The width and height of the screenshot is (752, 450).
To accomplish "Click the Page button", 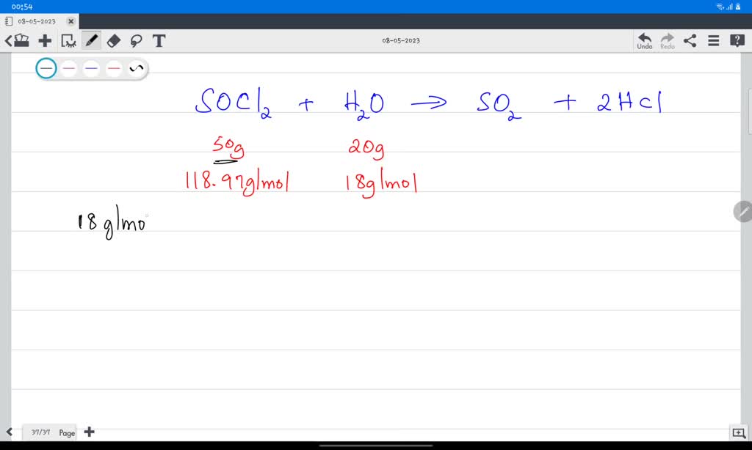I will click(67, 432).
